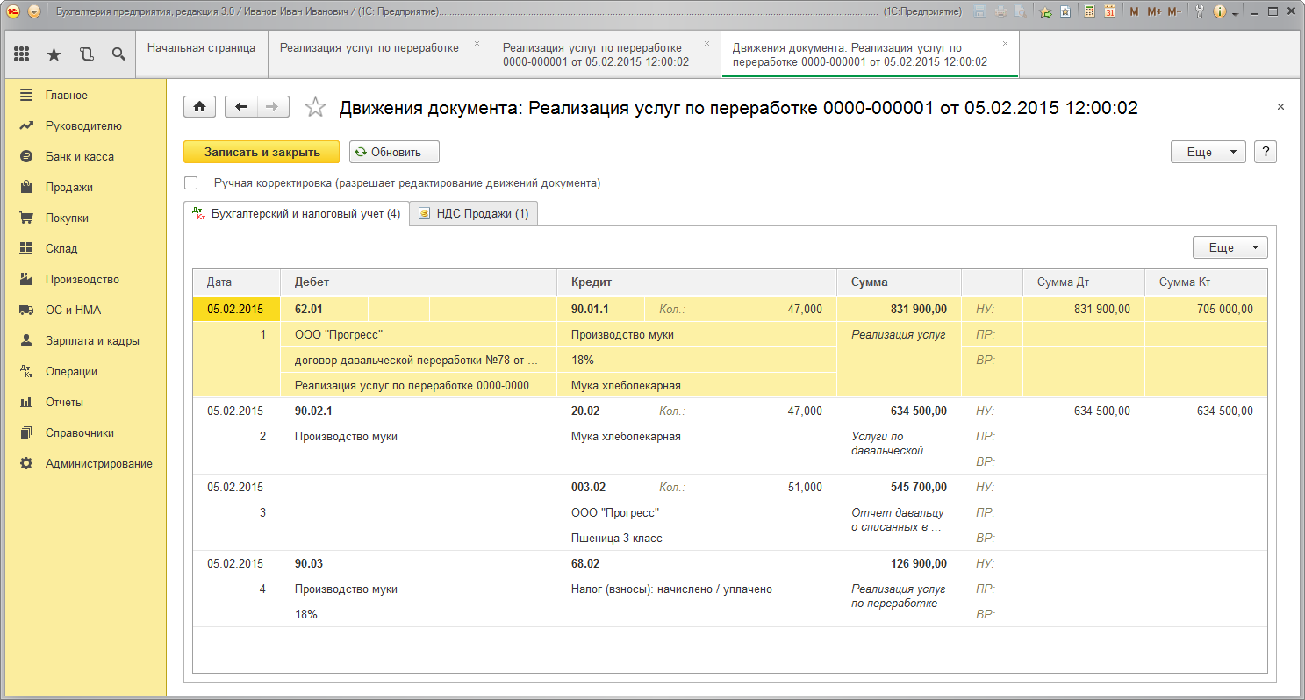Close the document movements form with x
The width and height of the screenshot is (1305, 700).
point(1280,106)
